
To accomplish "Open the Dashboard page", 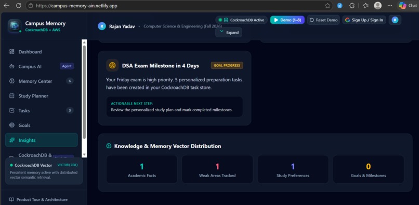I will pyautogui.click(x=42, y=52).
